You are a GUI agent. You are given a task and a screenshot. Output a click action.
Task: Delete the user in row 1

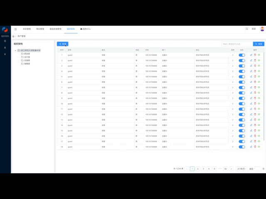click(255, 55)
